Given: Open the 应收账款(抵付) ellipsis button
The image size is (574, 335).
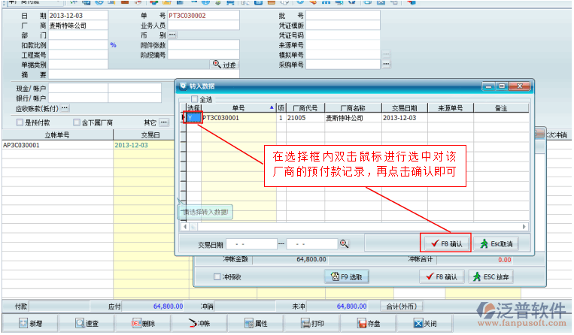Looking at the screenshot, I should [x=65, y=108].
